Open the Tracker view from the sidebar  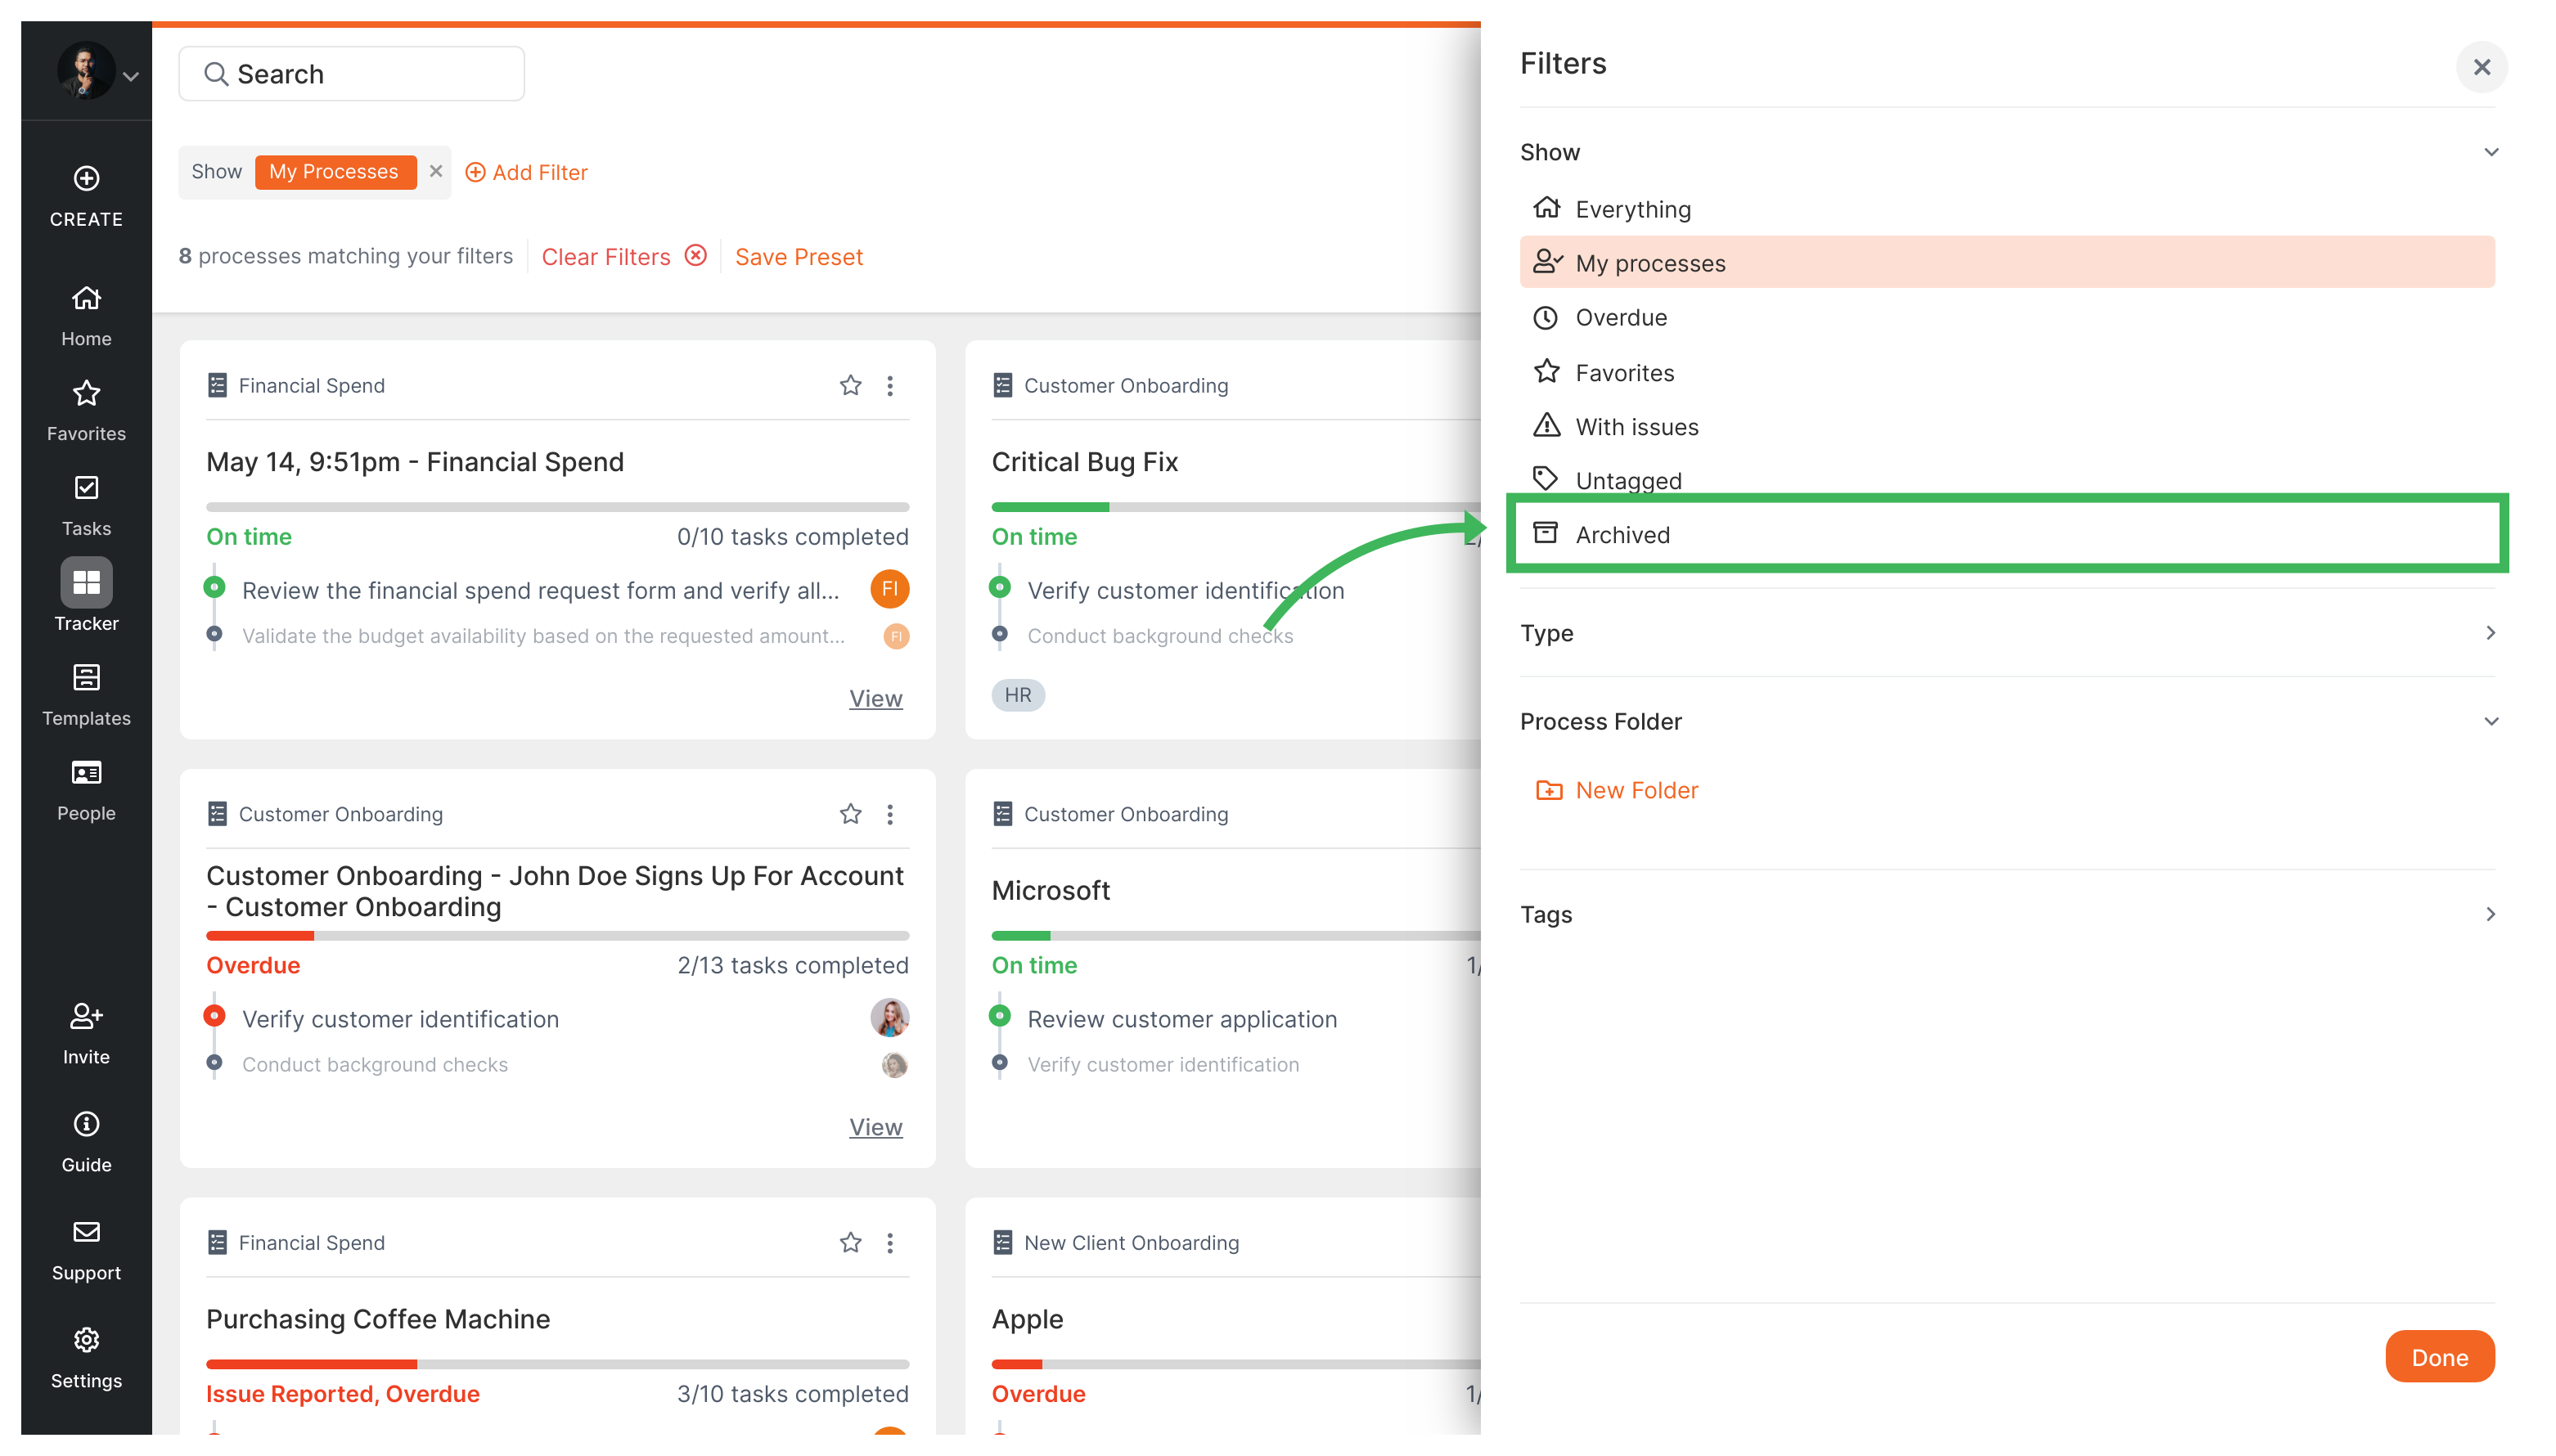[86, 583]
